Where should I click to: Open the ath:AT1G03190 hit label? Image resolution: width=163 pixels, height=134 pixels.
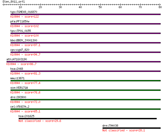click(17, 59)
